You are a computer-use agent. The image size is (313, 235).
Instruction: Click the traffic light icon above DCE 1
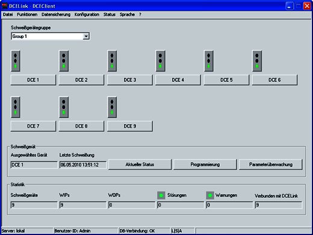16,61
